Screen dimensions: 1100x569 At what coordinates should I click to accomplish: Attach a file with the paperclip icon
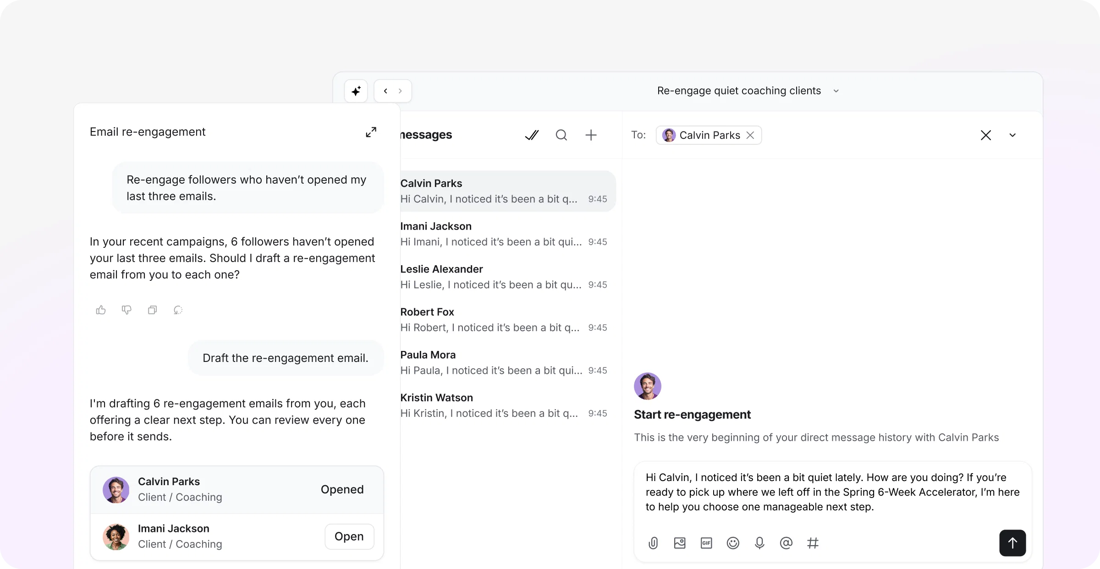pyautogui.click(x=653, y=543)
